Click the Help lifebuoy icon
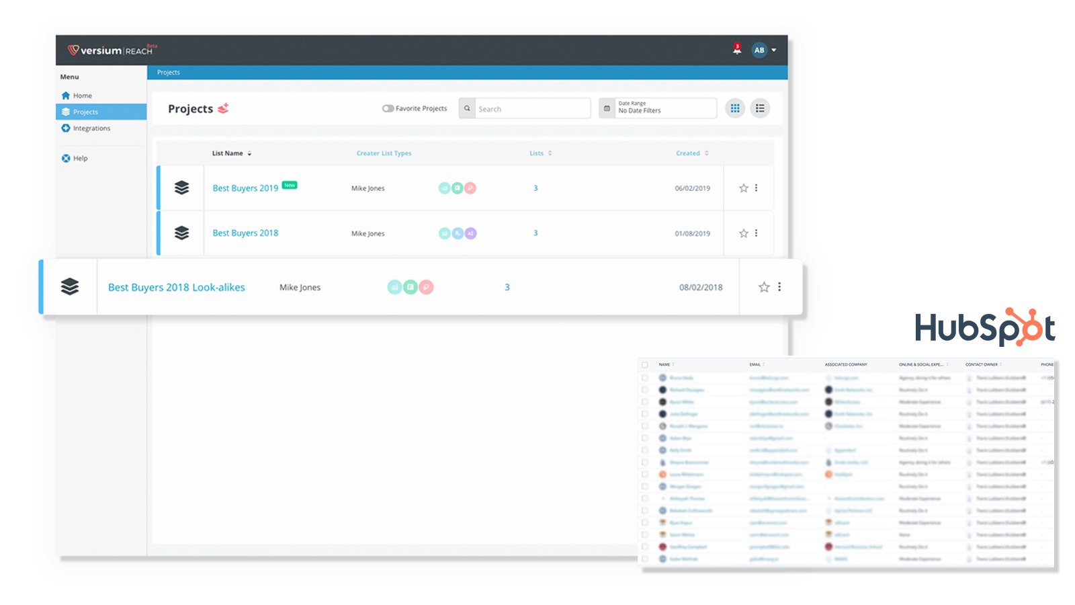 (66, 158)
